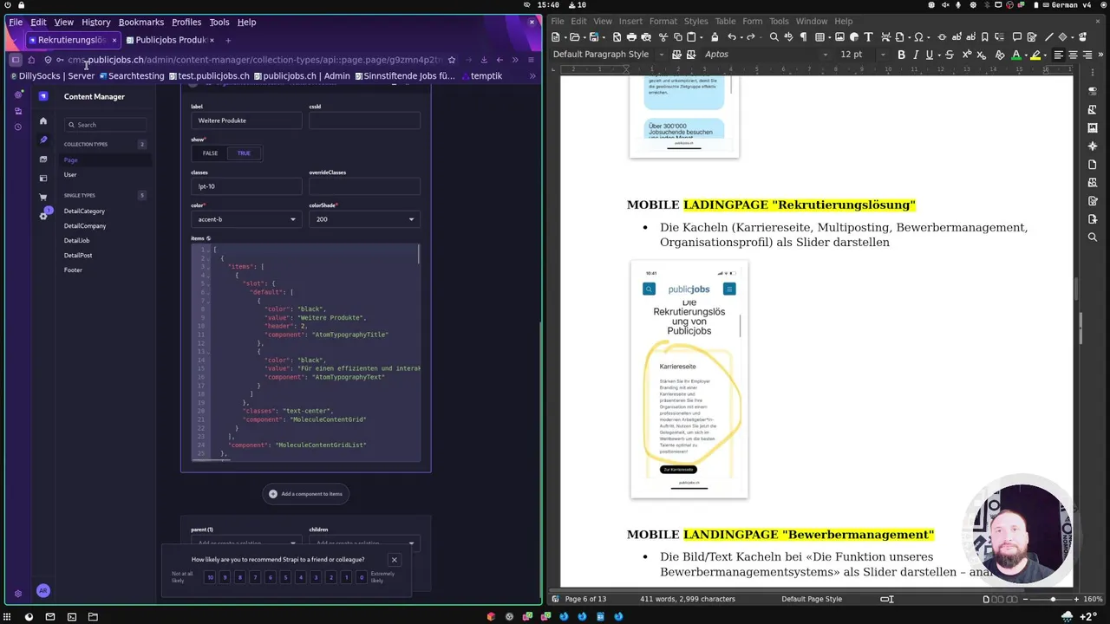Apply Strikethrough formatting in Writer
1110x624 pixels.
pos(950,55)
